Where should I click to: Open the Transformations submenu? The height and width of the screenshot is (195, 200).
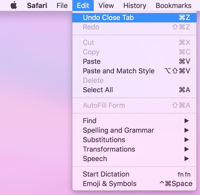[x=134, y=149]
